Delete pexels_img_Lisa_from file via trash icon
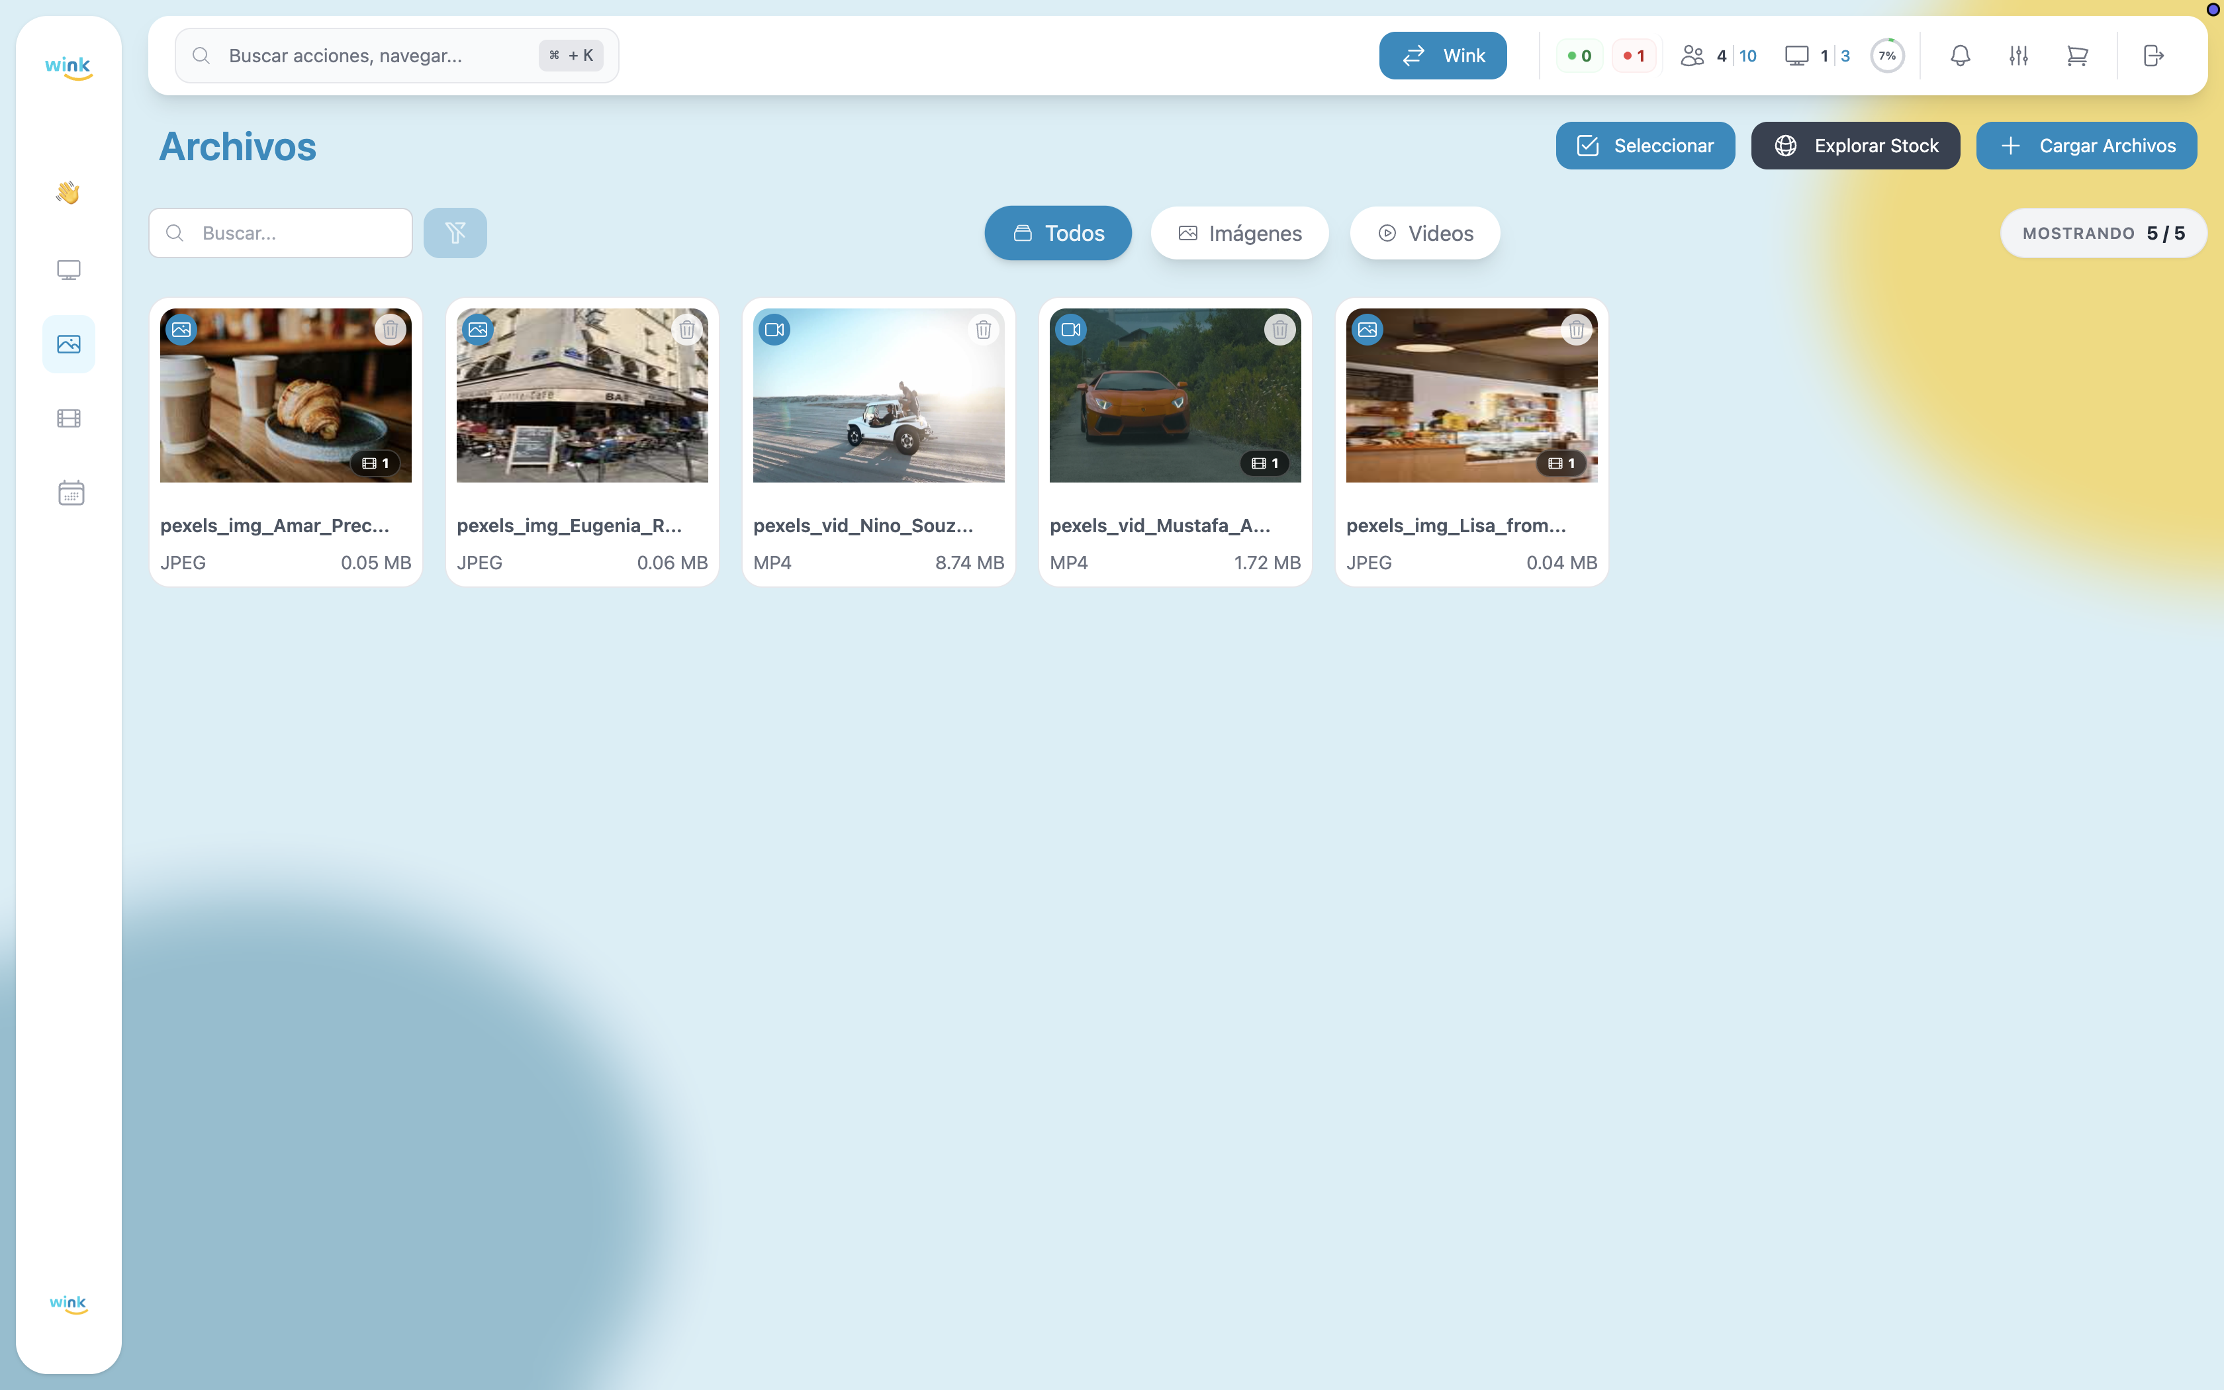2224x1390 pixels. click(x=1577, y=329)
